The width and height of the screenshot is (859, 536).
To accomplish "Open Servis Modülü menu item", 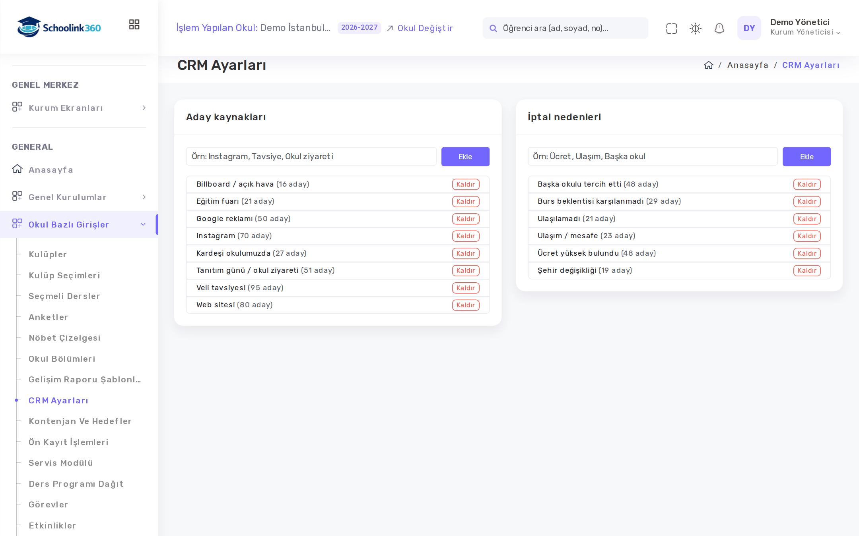I will tap(61, 463).
